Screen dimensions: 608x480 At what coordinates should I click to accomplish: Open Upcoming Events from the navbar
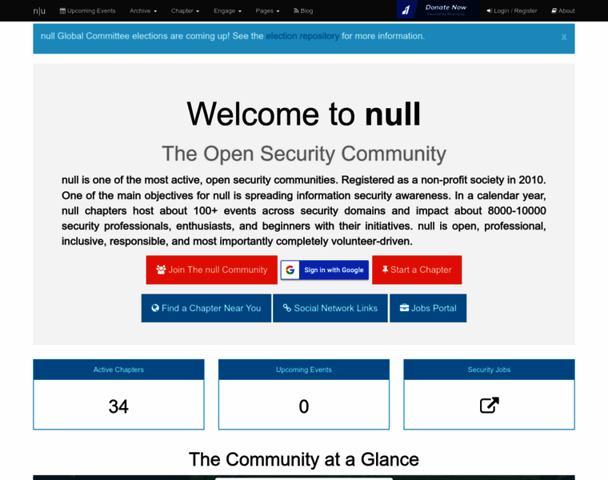(x=87, y=10)
